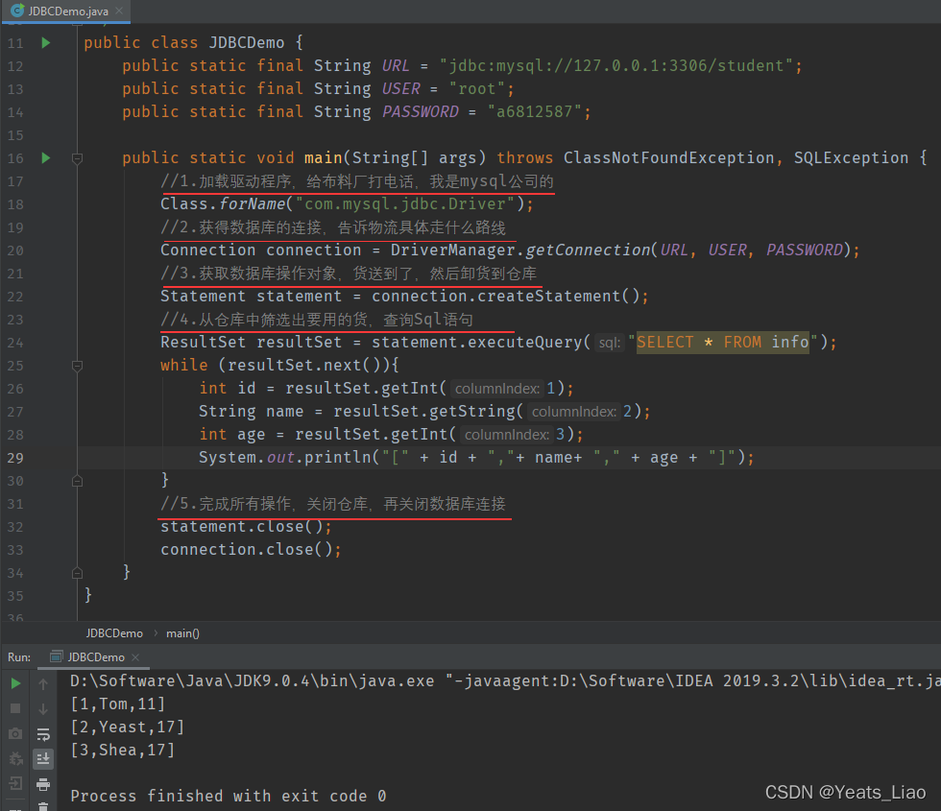Image resolution: width=941 pixels, height=811 pixels.
Task: Click the URL constant on line 12
Action: click(x=396, y=65)
